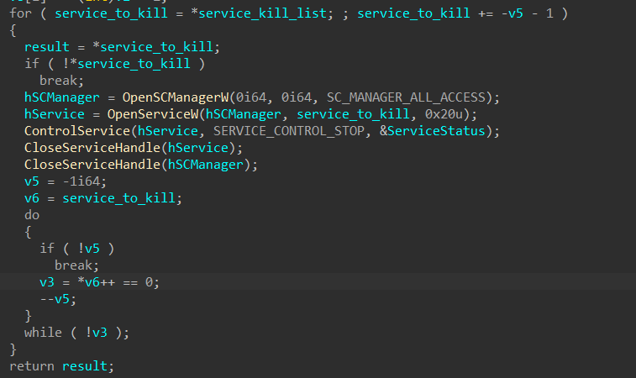Click the '-v5' in the for loop increment

512,13
